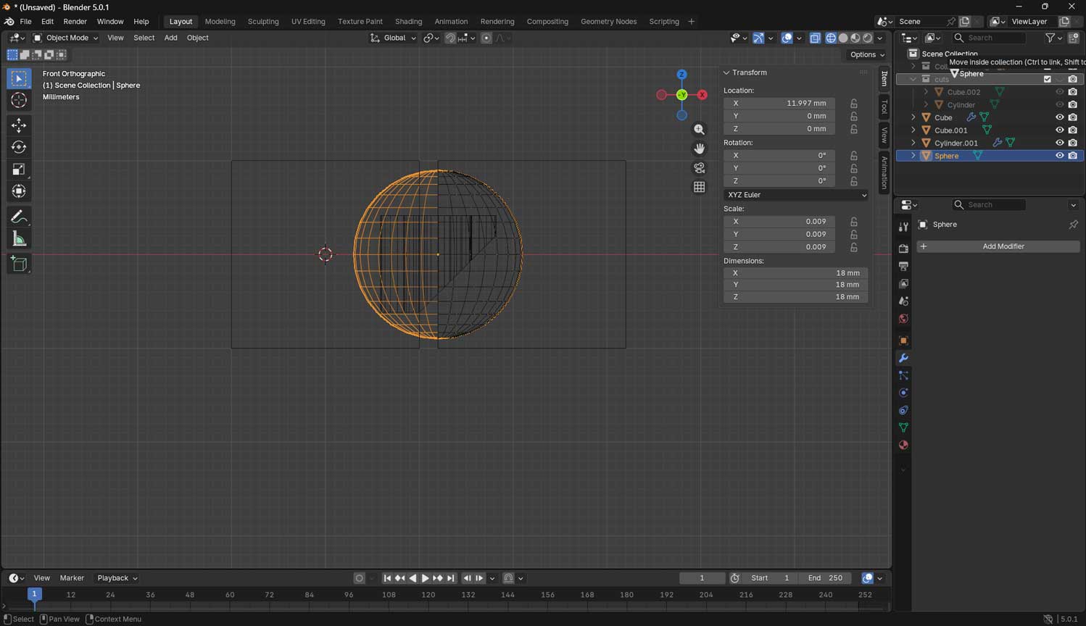
Task: Select the Add Cube tool
Action: [19, 264]
